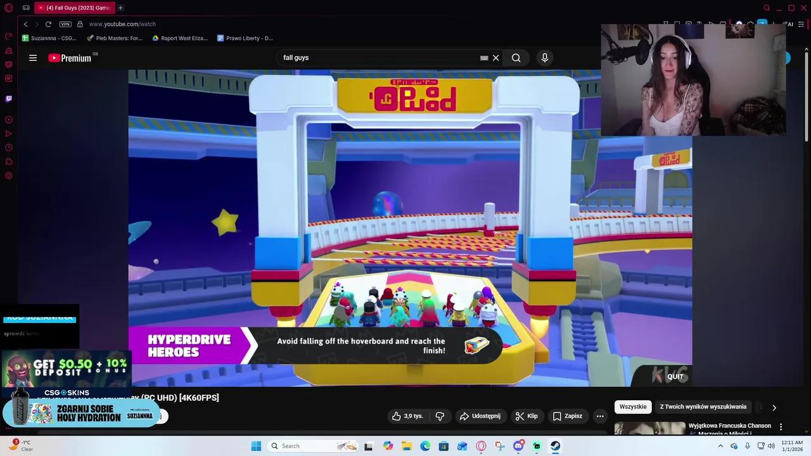The image size is (811, 456).
Task: Select the Wszystkie filter chip
Action: [633, 407]
